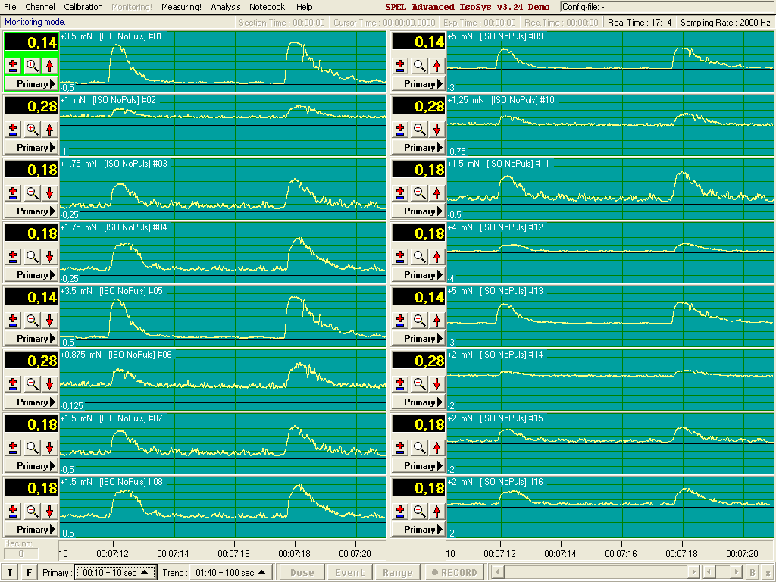Click the red-cross baseline icon for channel #04

(x=14, y=256)
